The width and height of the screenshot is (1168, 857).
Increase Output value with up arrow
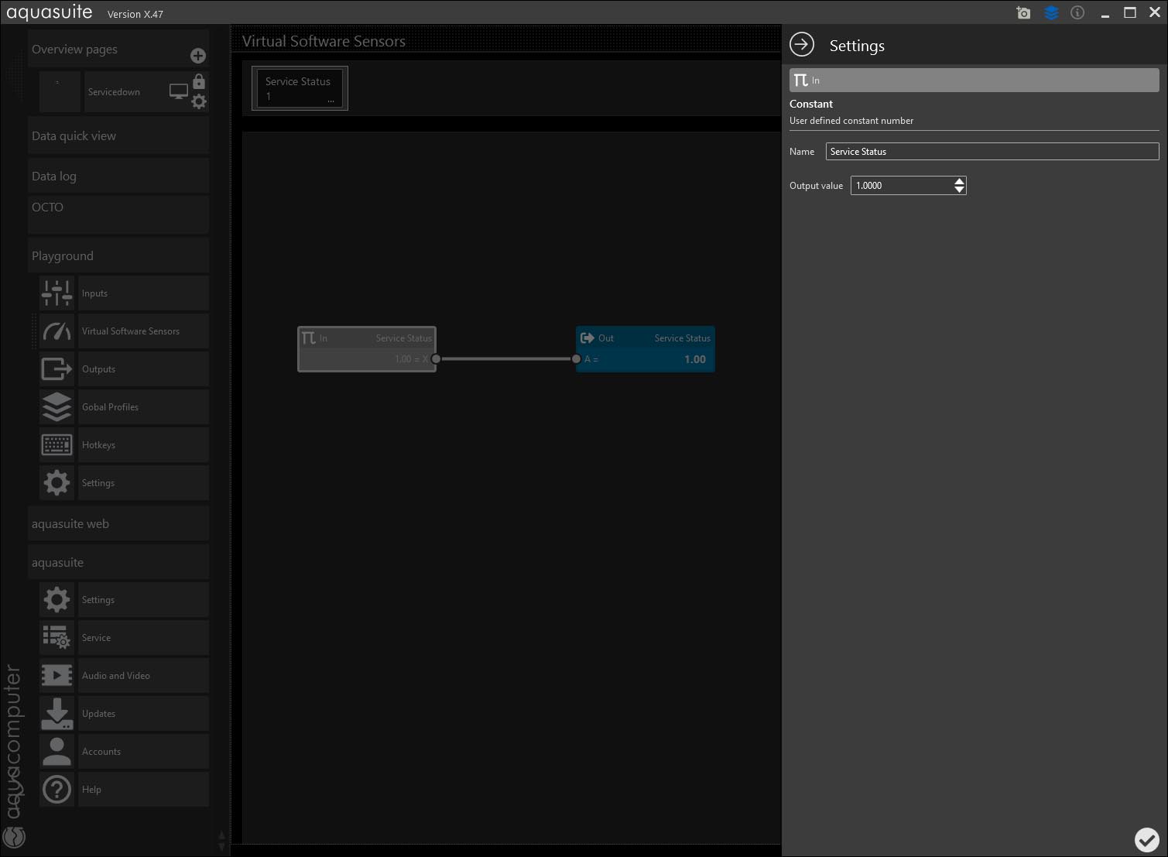[x=960, y=181]
